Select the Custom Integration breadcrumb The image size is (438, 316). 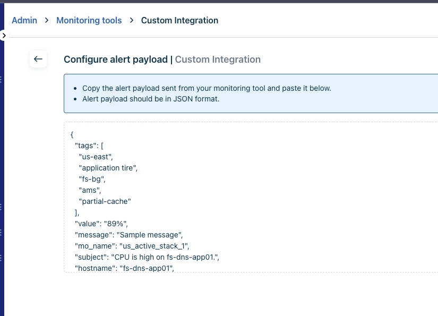(x=179, y=20)
